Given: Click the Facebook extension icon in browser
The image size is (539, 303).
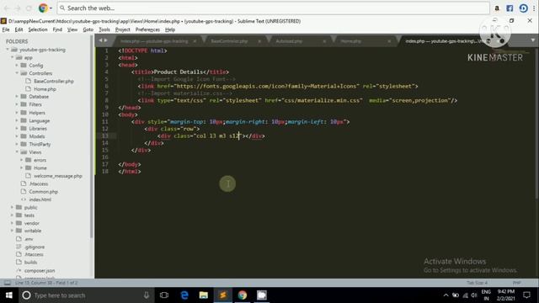Looking at the screenshot, I should click(x=510, y=8).
